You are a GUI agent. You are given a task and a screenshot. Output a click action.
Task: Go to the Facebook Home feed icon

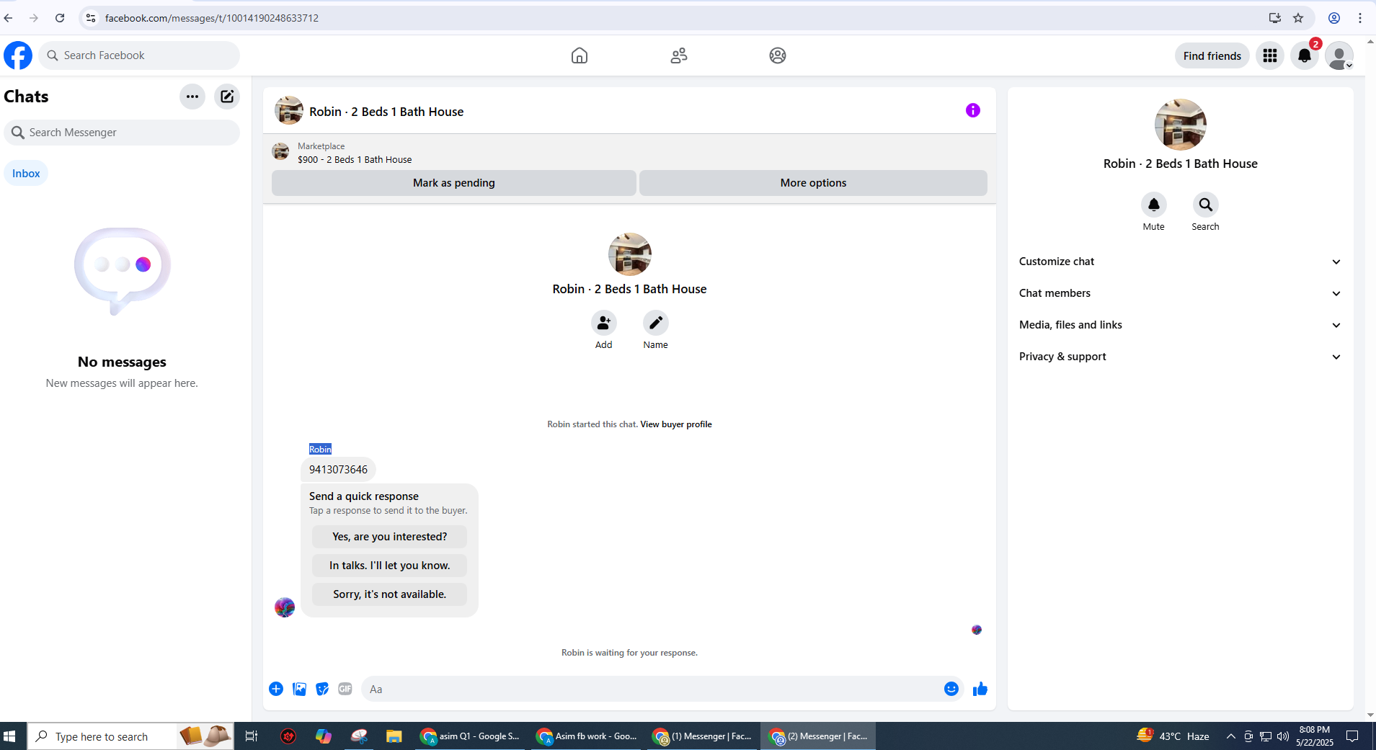[580, 55]
